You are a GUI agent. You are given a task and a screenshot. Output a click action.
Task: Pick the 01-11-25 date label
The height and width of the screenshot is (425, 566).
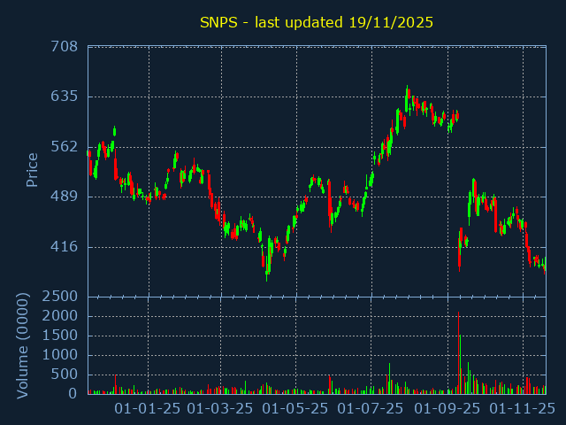click(x=523, y=409)
